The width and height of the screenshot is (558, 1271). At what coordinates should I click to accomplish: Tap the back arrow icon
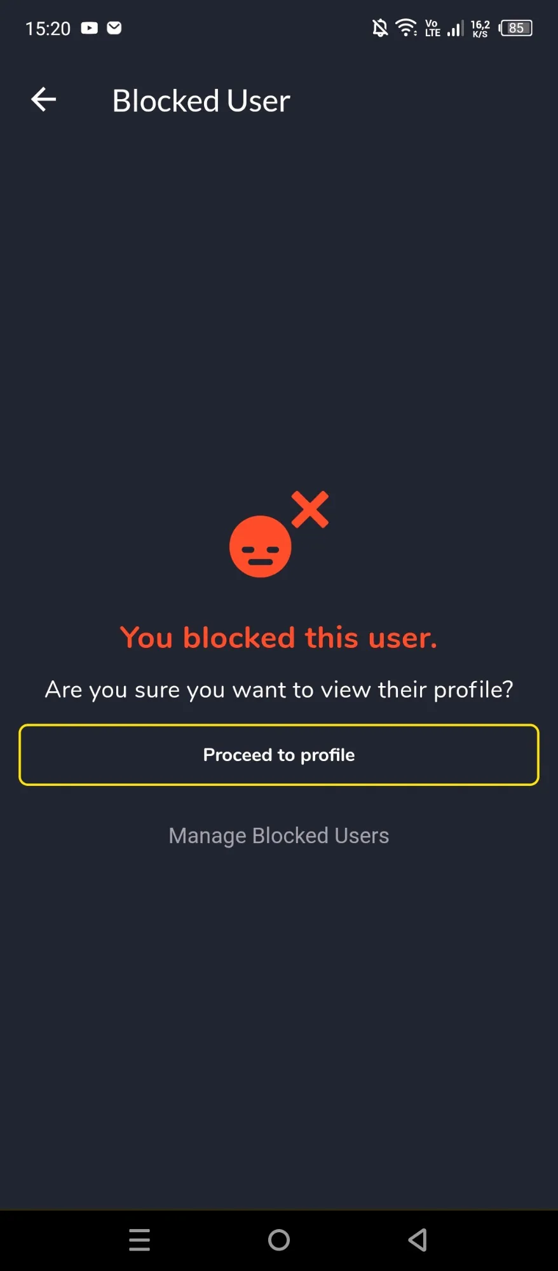[43, 99]
